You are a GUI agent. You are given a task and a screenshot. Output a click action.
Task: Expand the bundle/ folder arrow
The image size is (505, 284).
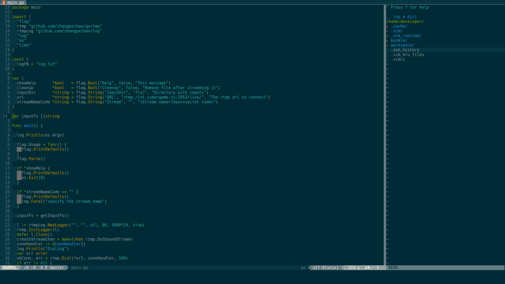click(387, 41)
